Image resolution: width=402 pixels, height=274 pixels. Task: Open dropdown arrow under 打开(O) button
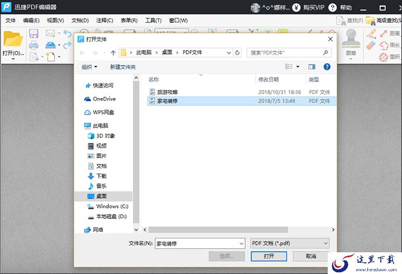coord(13,59)
